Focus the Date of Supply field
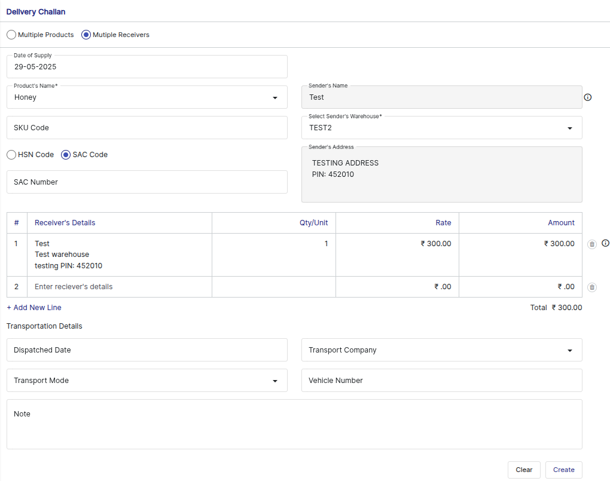 tap(147, 66)
